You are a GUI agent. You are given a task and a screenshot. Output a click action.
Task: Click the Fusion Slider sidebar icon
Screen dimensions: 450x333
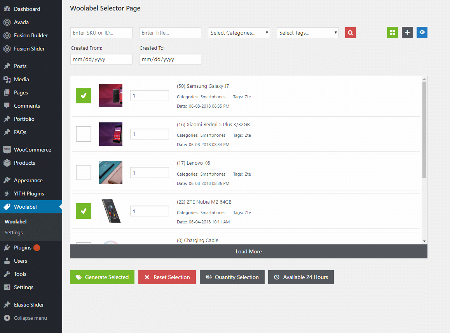tap(7, 49)
